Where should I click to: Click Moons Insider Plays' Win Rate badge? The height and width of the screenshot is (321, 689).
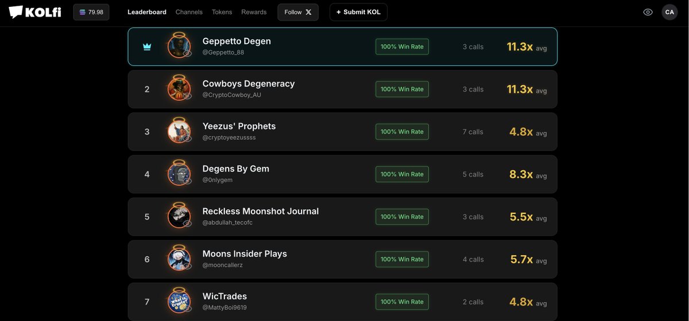[402, 259]
